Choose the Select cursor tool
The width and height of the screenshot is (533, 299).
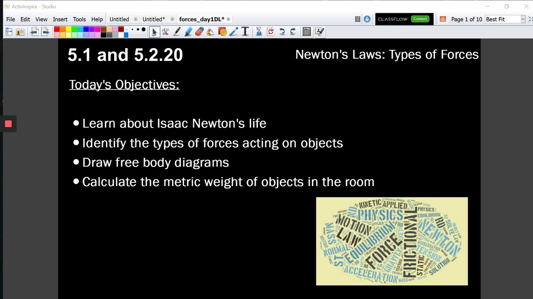pos(154,32)
